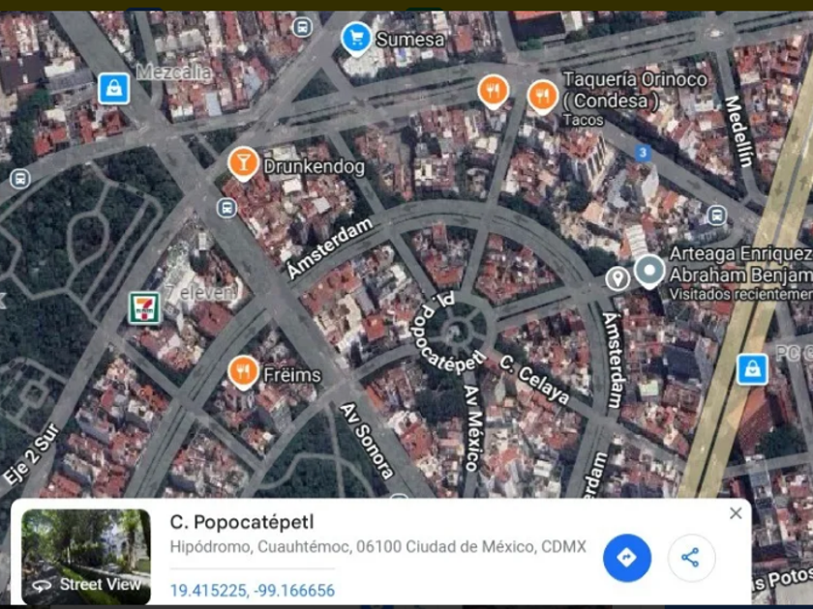Select the C. Popocatépetl title text

(x=242, y=522)
